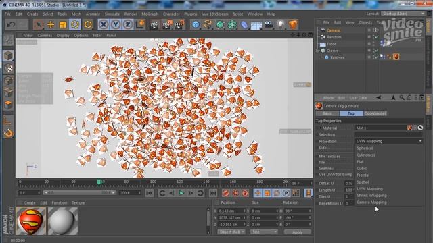Open the Render menu
This screenshot has width=433, height=243.
[x=131, y=13]
